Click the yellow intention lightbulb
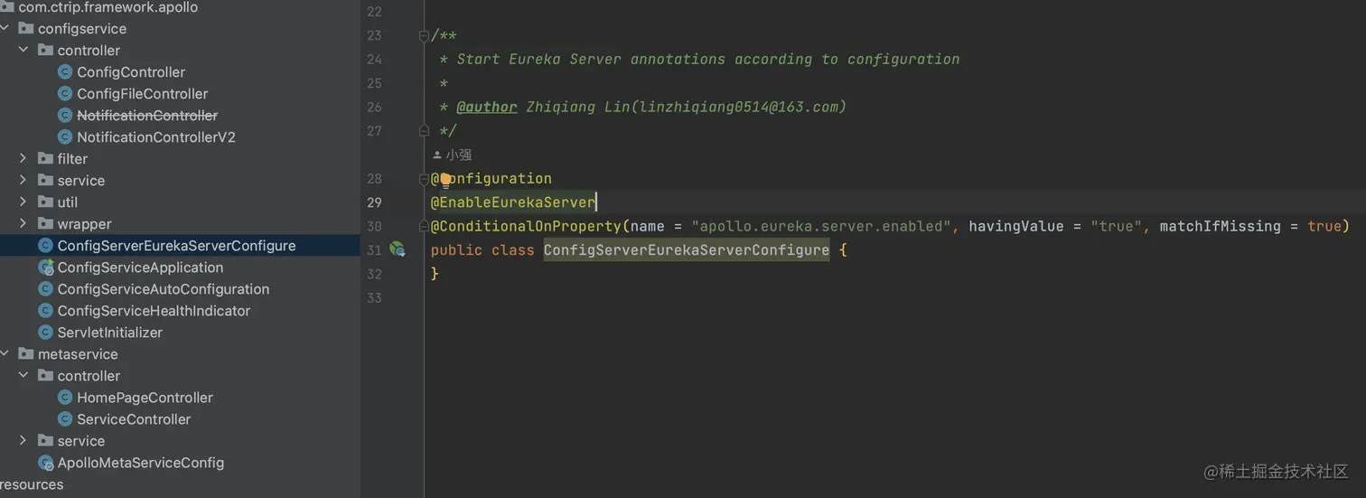The width and height of the screenshot is (1366, 498). [x=445, y=179]
